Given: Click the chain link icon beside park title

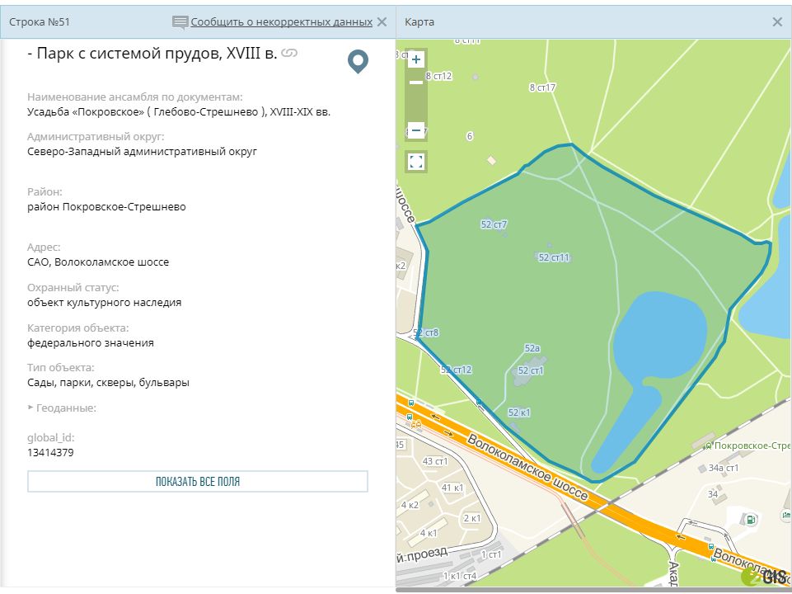Looking at the screenshot, I should click(289, 53).
